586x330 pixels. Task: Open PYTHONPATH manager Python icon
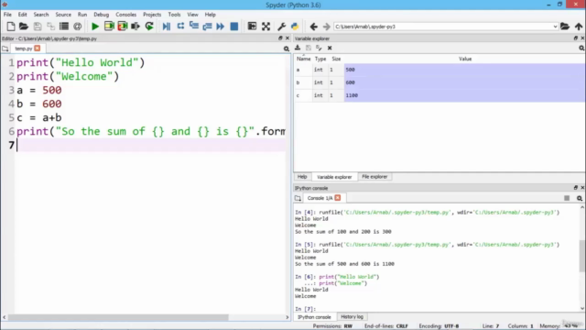pyautogui.click(x=295, y=27)
